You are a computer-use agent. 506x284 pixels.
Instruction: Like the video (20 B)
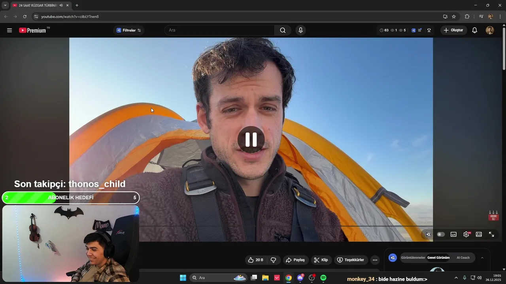coord(255,260)
